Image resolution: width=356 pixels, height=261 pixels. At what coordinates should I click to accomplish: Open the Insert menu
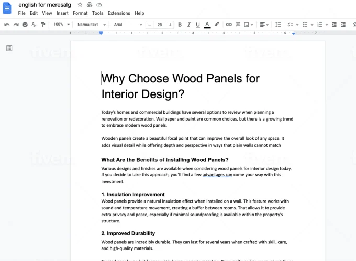pyautogui.click(x=62, y=13)
